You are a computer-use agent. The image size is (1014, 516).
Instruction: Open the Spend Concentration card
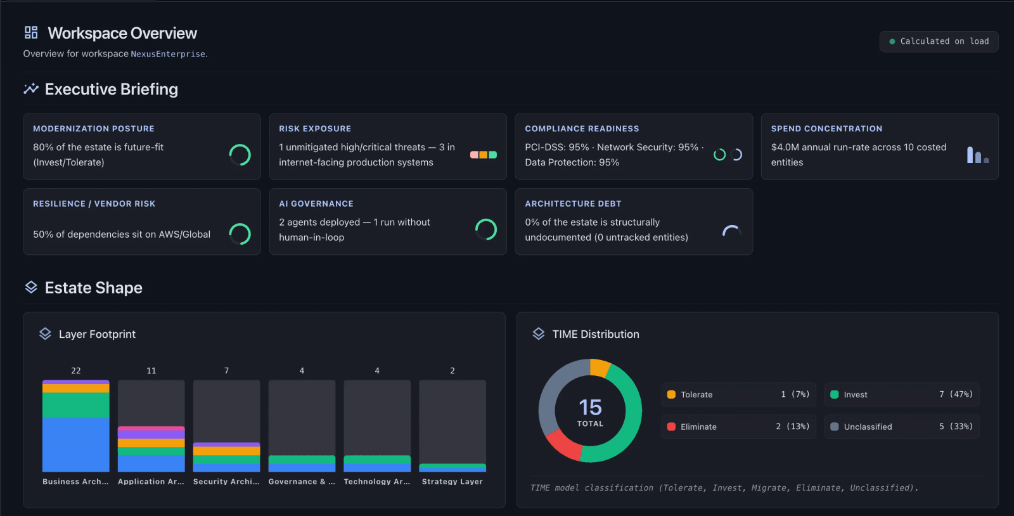(x=880, y=146)
